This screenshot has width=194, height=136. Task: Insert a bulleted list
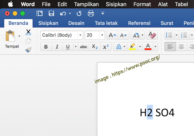point(169,35)
